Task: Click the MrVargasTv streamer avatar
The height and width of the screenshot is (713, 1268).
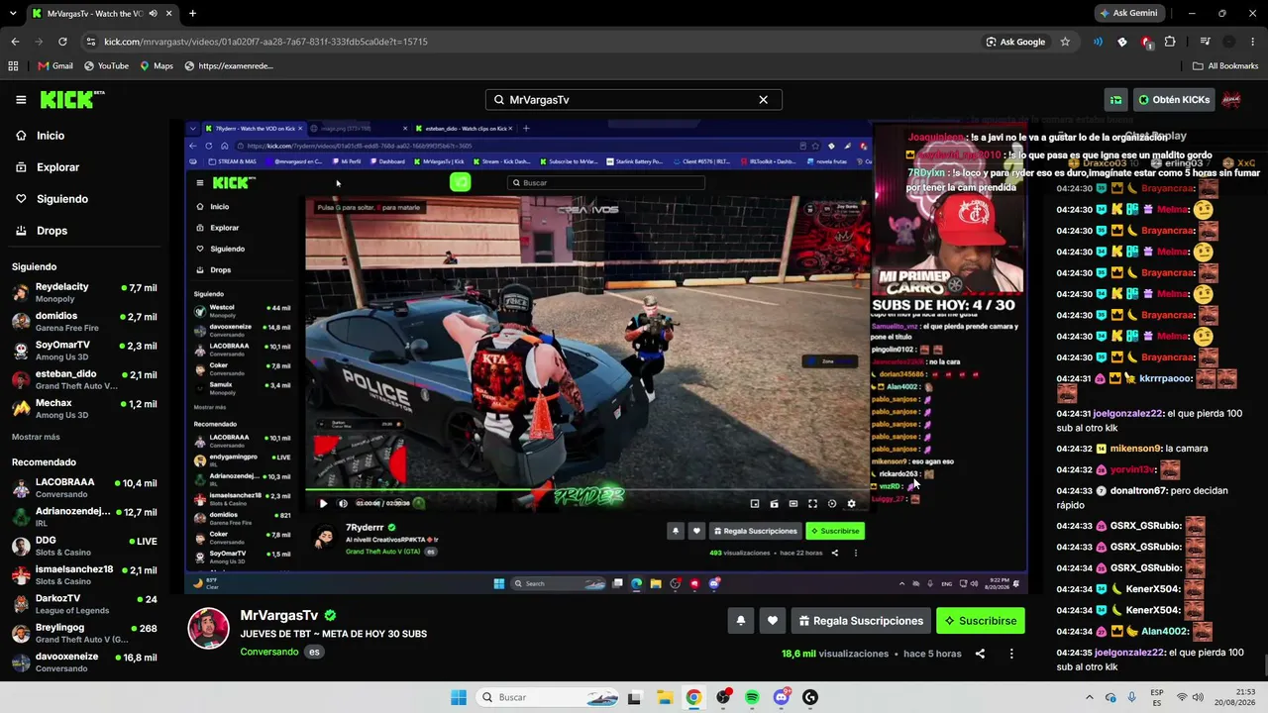Action: pyautogui.click(x=209, y=629)
